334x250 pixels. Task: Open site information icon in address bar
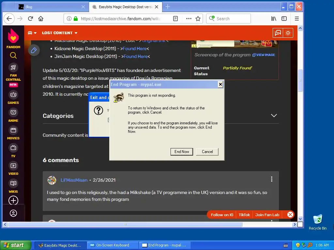tap(69, 19)
